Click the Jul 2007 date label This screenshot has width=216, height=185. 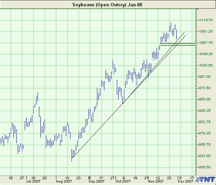(33, 181)
